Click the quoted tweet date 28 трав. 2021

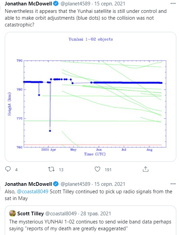tap(96, 213)
